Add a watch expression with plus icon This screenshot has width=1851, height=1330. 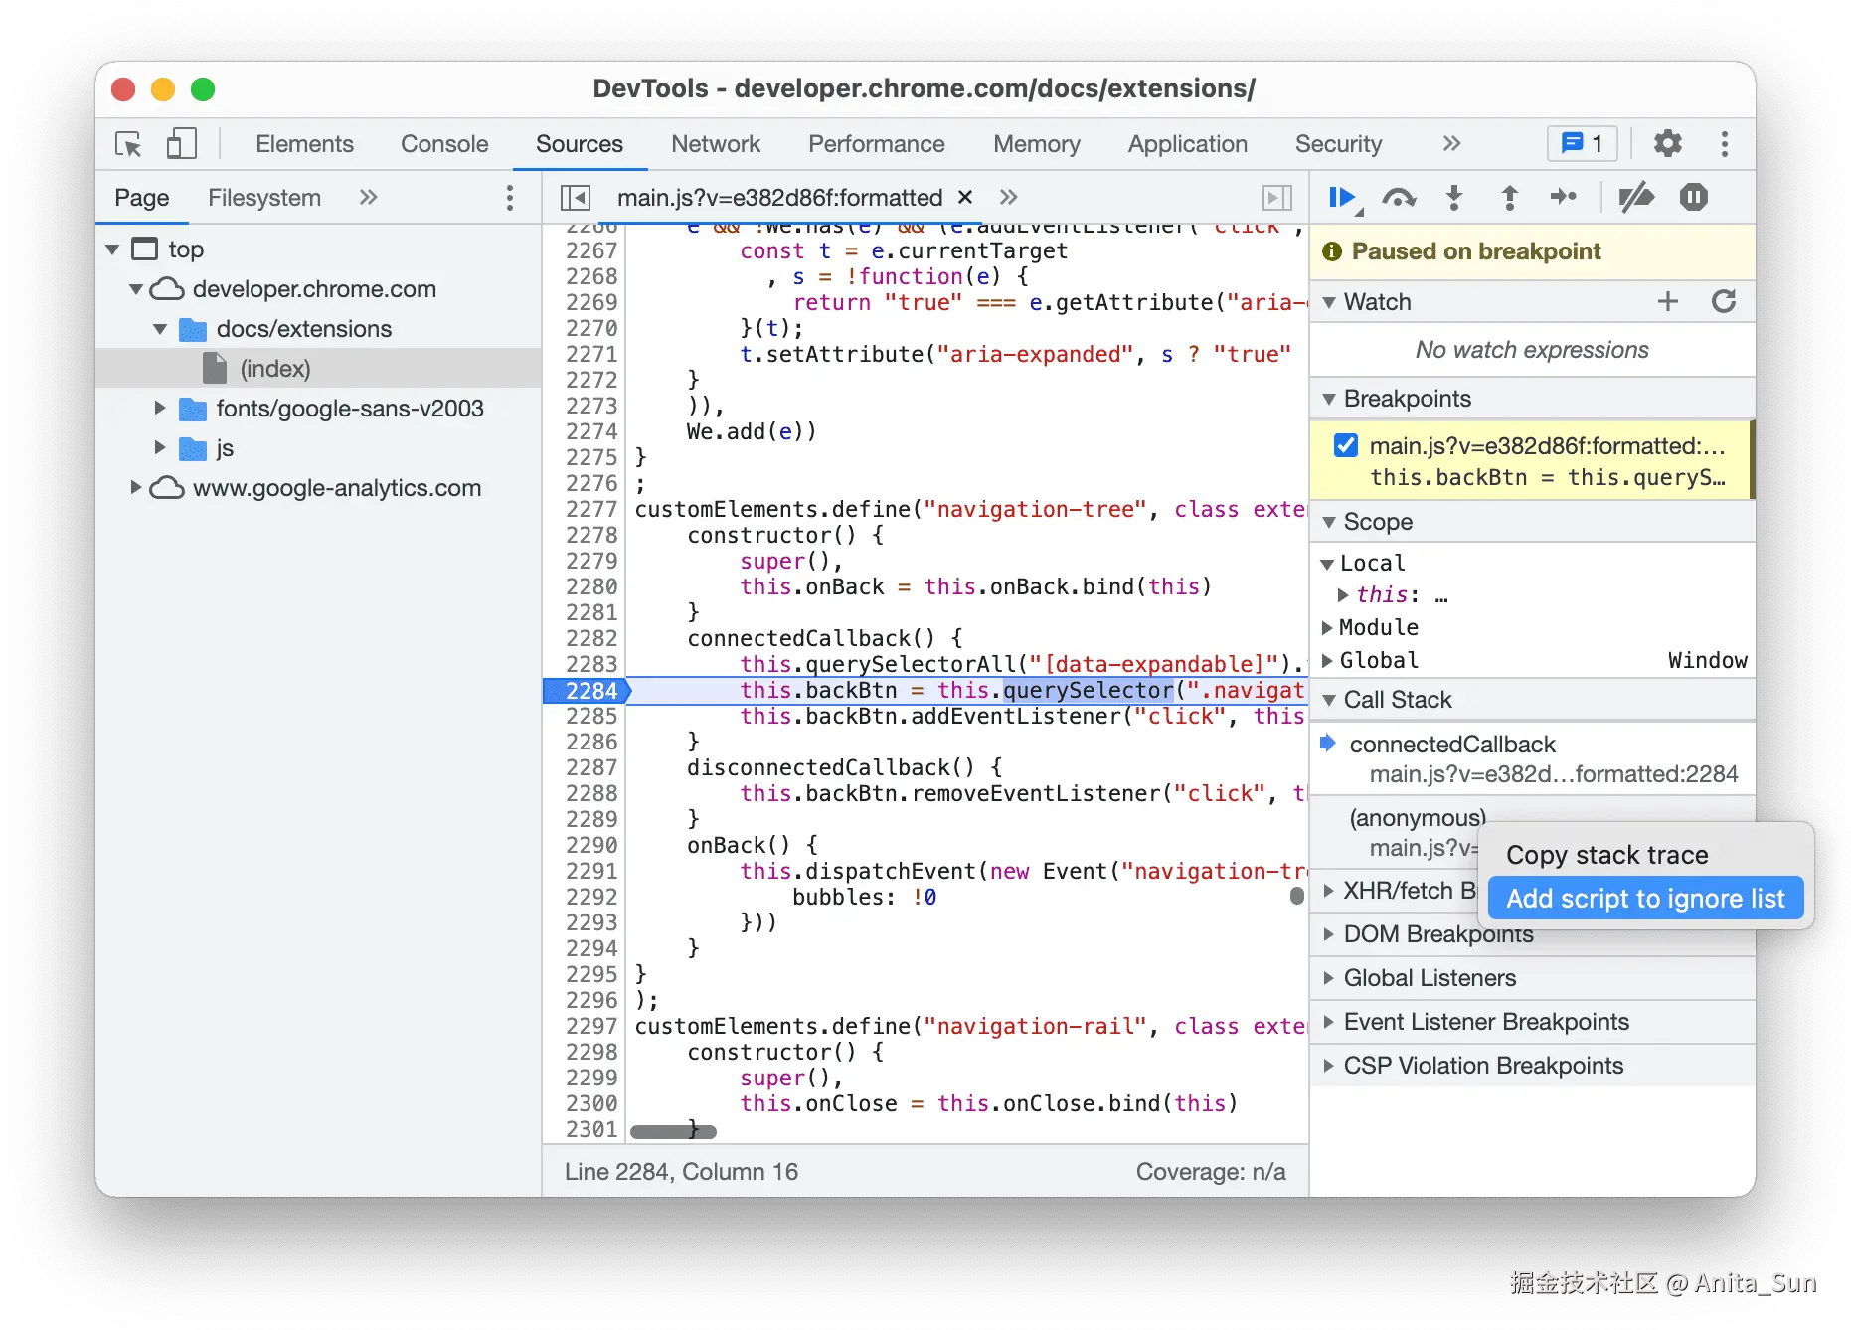click(x=1668, y=301)
